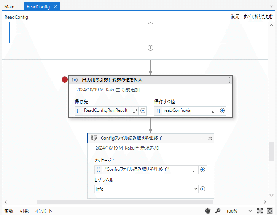Image resolution: width=277 pixels, height=215 pixels.
Task: Click the vertical scrollbar thumb
Action: 271,151
